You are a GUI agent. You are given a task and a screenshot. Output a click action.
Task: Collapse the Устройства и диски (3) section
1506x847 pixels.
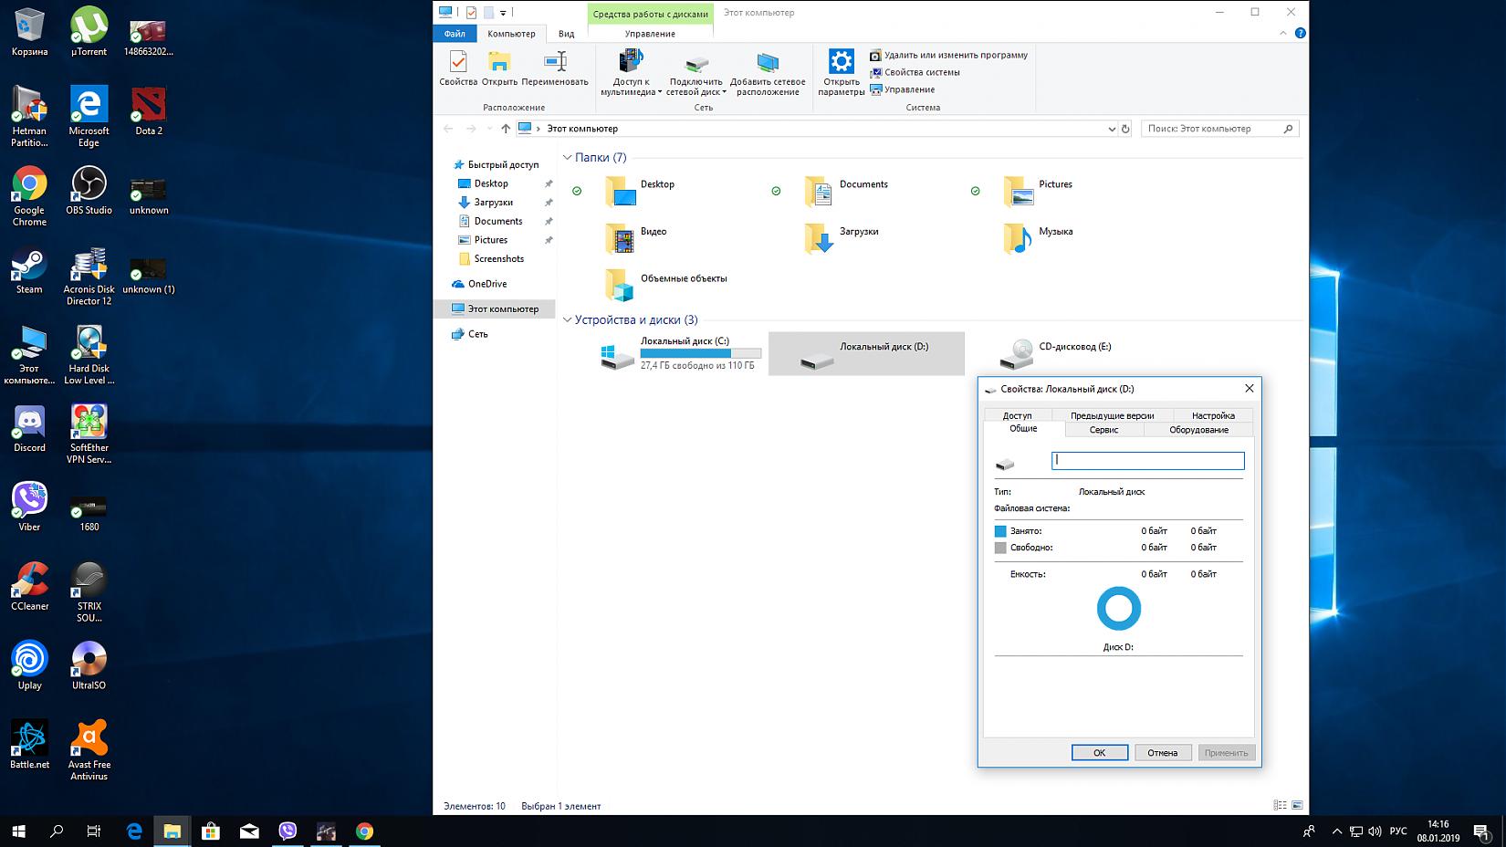pyautogui.click(x=567, y=320)
